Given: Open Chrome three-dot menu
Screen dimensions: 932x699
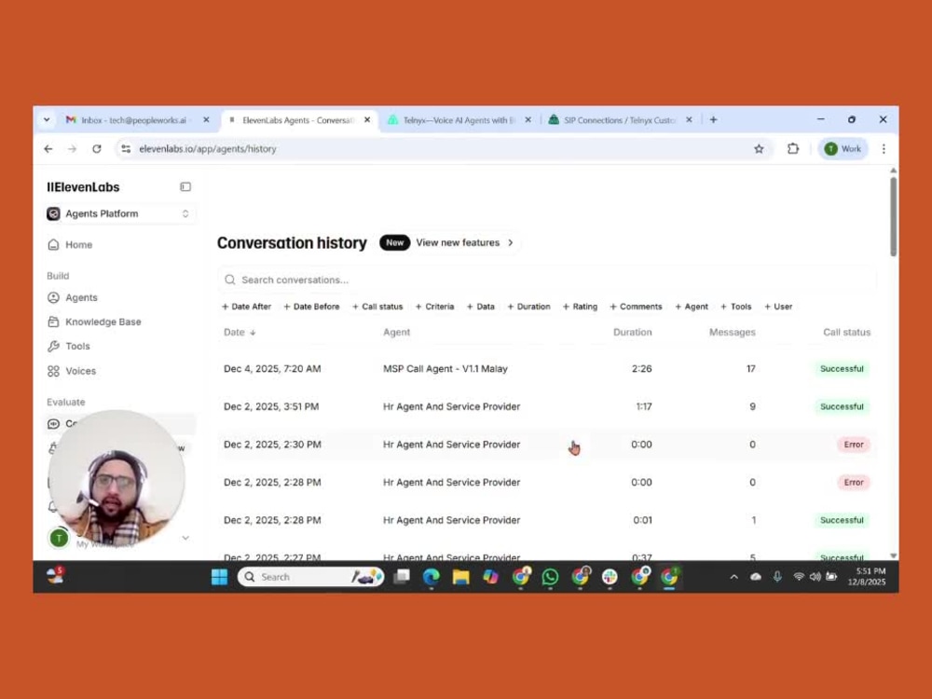Looking at the screenshot, I should pos(884,149).
